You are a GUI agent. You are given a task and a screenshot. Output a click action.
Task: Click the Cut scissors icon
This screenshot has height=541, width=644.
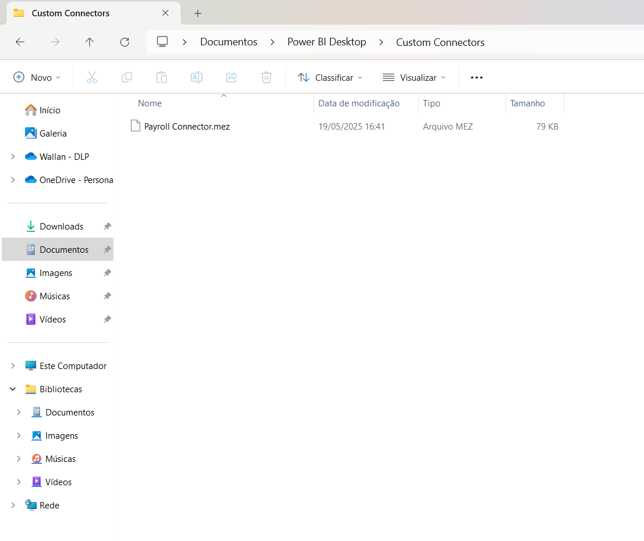pyautogui.click(x=92, y=77)
